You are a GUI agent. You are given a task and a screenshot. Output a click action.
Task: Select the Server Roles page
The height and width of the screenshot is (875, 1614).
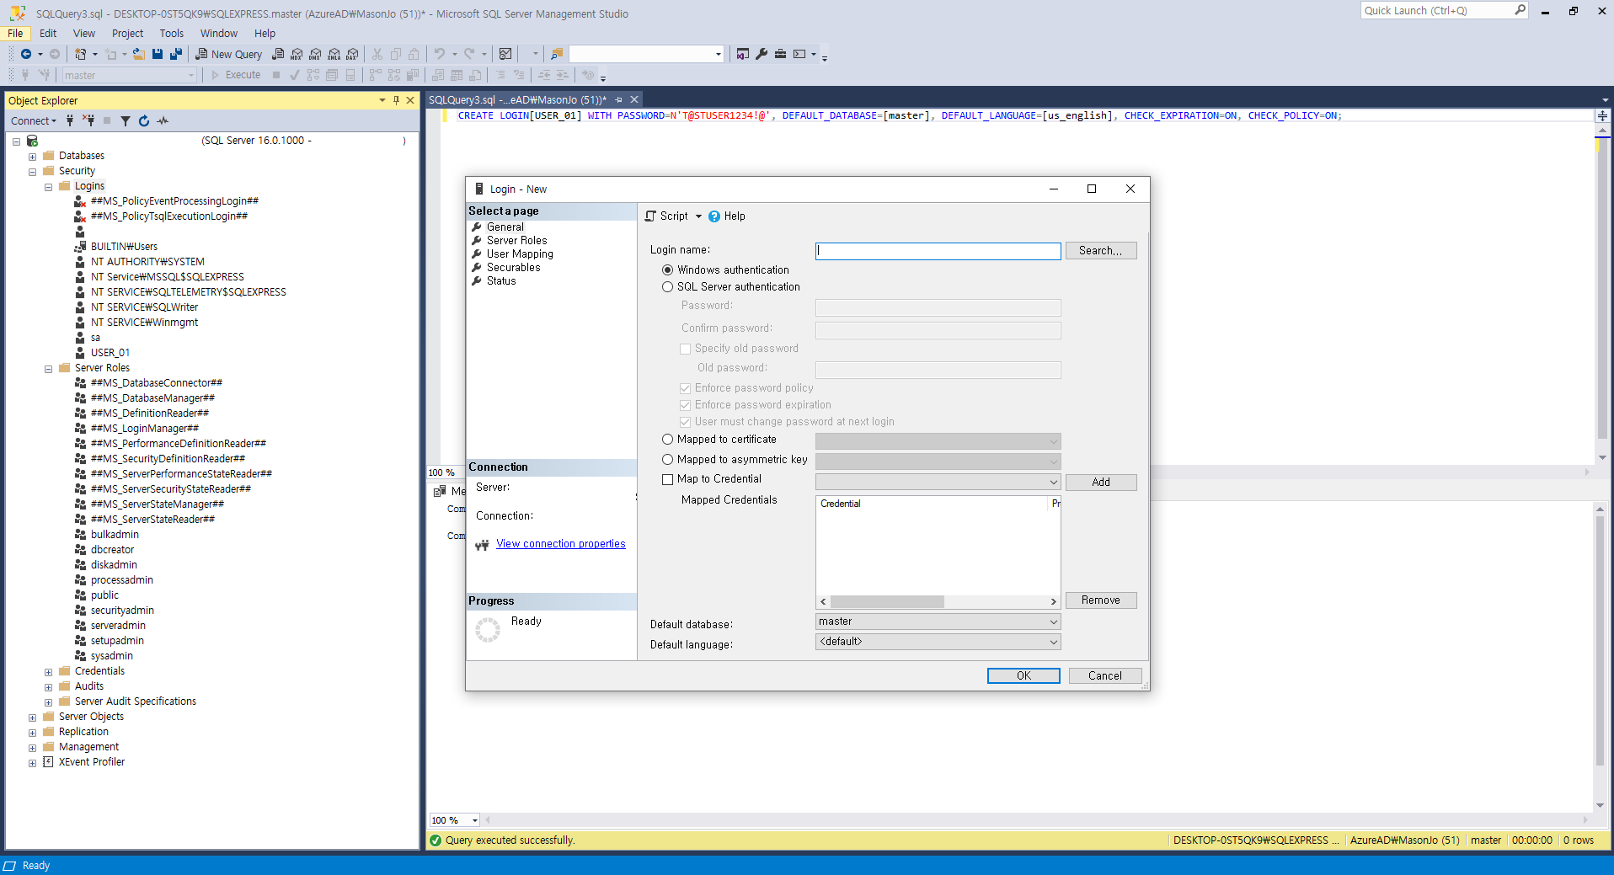tap(516, 241)
